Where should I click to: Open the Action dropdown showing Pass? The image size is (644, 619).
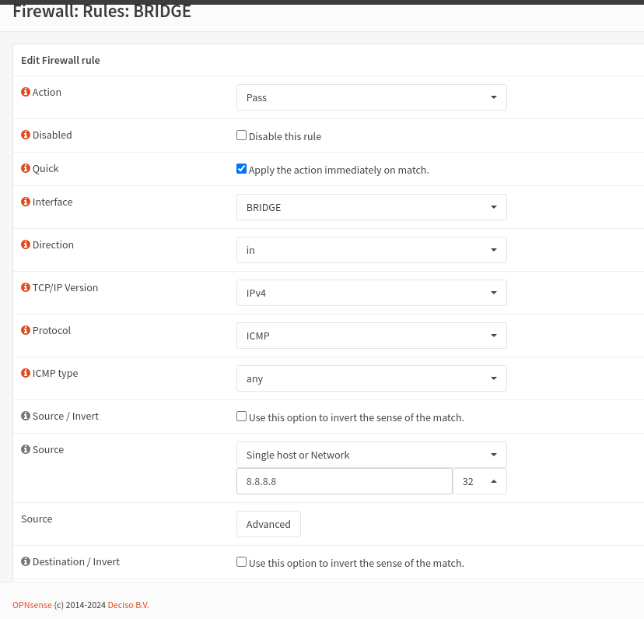(371, 97)
